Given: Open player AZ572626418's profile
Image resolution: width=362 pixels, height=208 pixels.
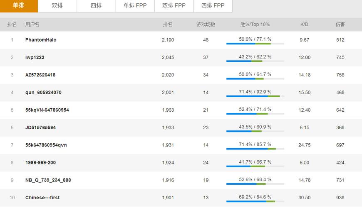Looking at the screenshot, I should 40,75.
